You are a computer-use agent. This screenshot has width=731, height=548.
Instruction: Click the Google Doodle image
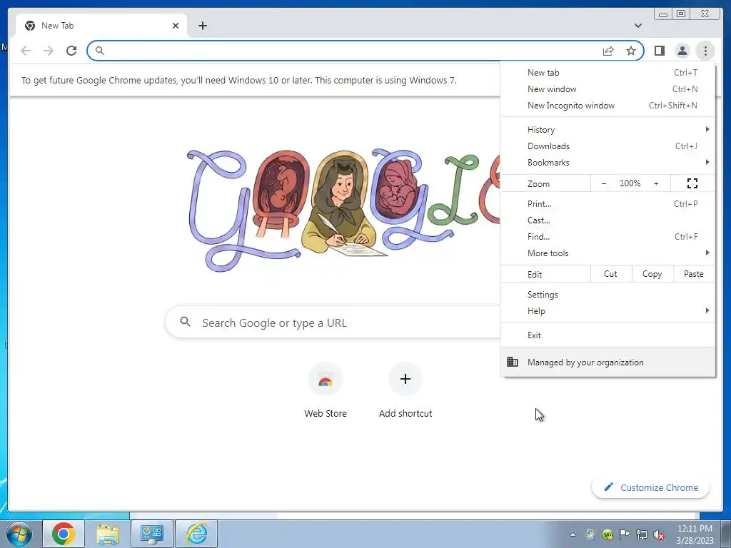pos(343,210)
